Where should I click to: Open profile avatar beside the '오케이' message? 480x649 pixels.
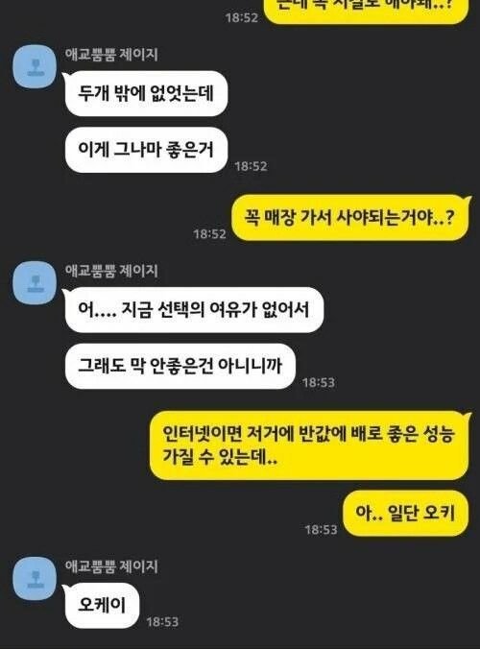[x=35, y=578]
